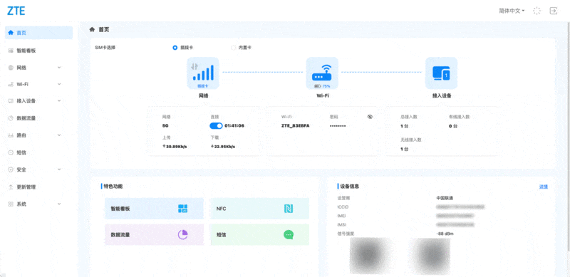Show the Wi-Fi password with eye icon
Screen dimensions: 570x277
click(x=370, y=117)
